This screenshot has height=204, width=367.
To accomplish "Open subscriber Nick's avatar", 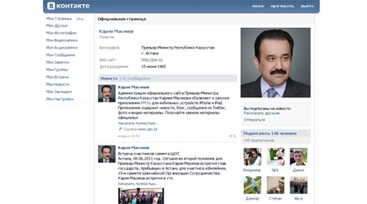I will point(275,157).
